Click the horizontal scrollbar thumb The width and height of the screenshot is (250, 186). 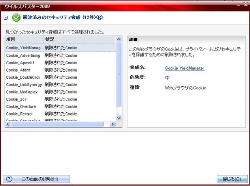tap(57, 124)
